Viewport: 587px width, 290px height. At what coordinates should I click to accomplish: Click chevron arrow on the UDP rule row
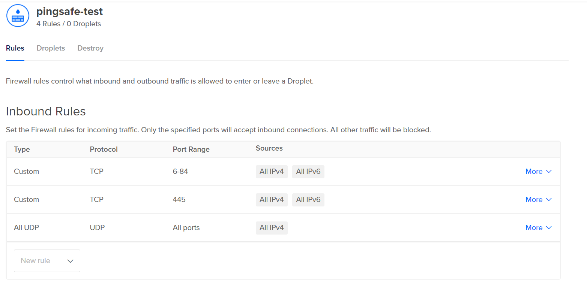tap(549, 228)
